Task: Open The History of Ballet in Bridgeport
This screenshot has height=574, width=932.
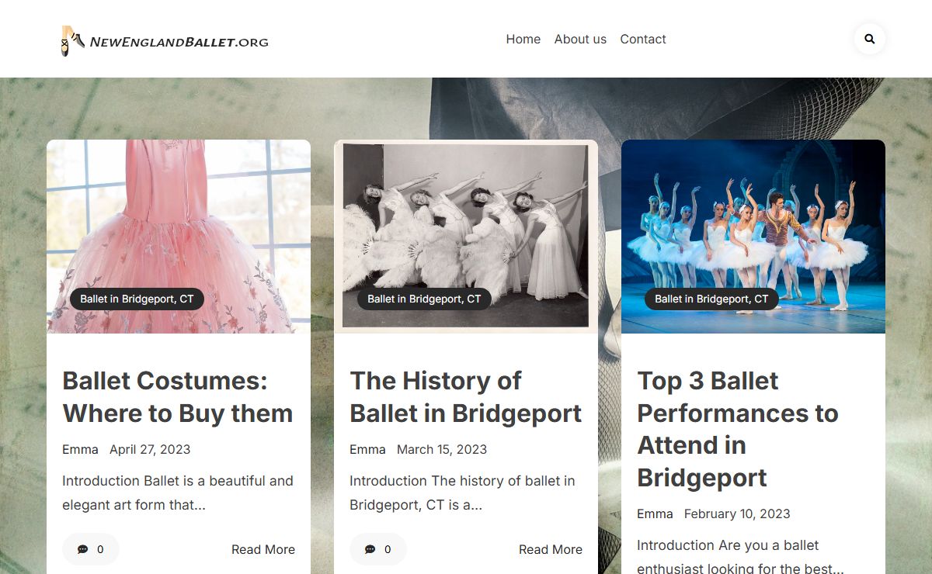Action: pyautogui.click(x=465, y=397)
